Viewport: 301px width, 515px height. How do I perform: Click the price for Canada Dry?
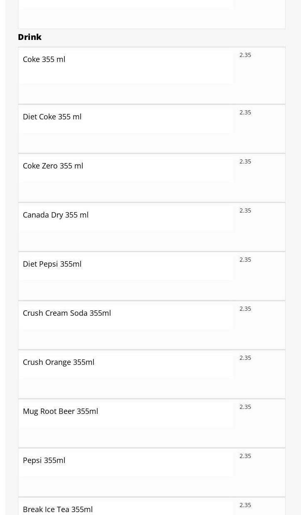click(x=245, y=210)
